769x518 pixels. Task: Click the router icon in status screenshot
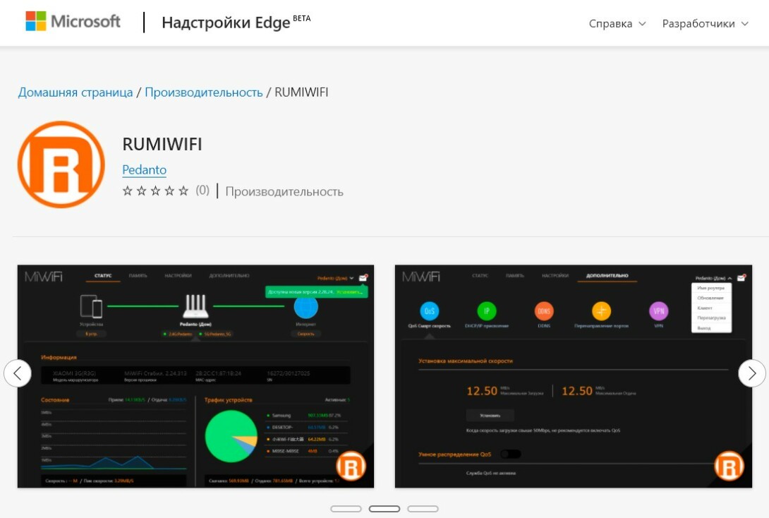coord(195,306)
